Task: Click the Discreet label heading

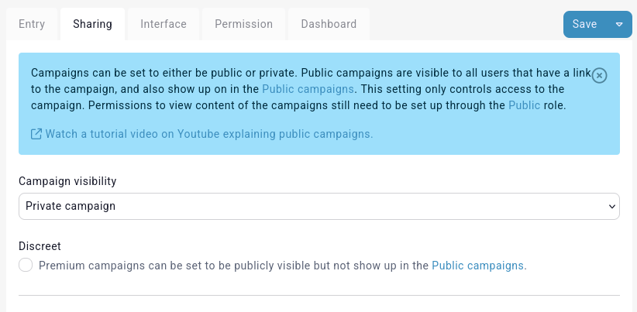Action: [40, 246]
